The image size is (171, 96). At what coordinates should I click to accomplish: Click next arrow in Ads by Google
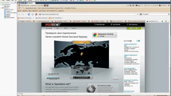pyautogui.click(x=139, y=41)
